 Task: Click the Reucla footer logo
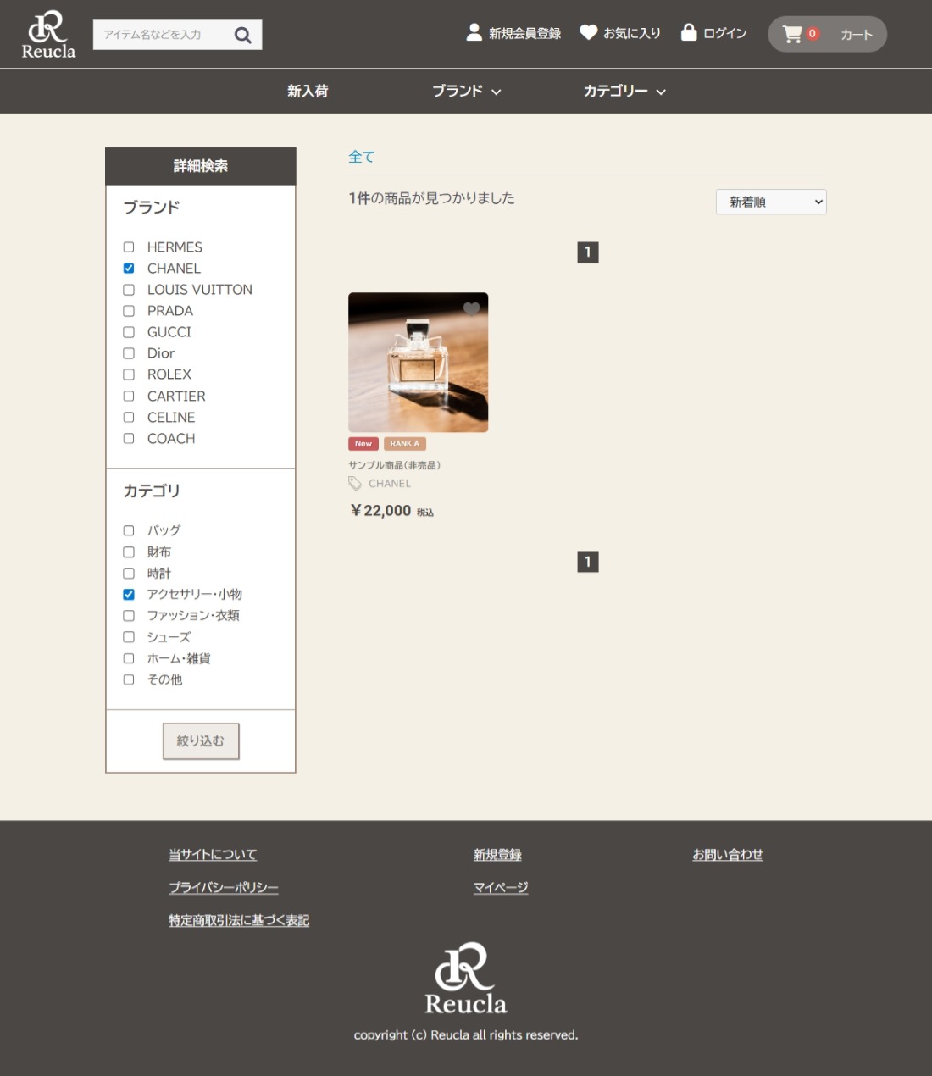(466, 979)
